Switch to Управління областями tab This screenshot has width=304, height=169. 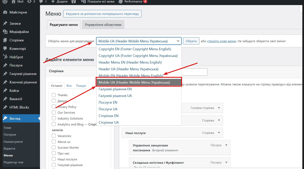click(x=103, y=25)
